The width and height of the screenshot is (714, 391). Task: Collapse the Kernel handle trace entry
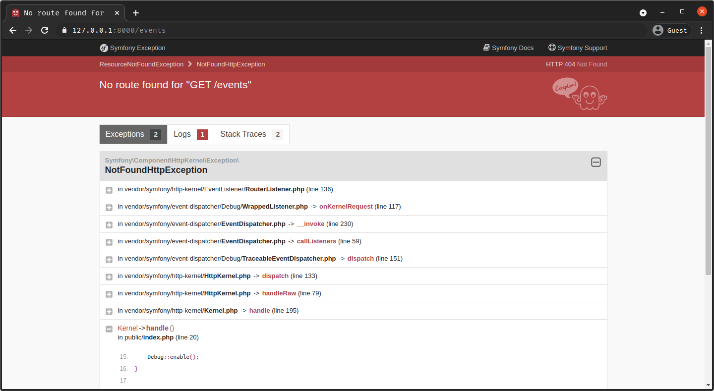tap(109, 329)
